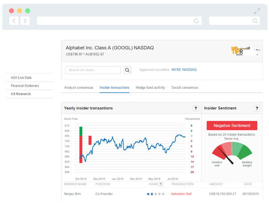
Task: Click the short red sell bar in chart
Action: pos(90,140)
